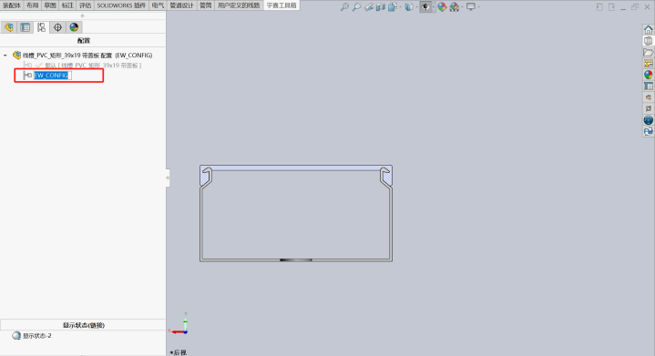Click Zoom to Area magnifier icon
The image size is (655, 356).
(356, 6)
